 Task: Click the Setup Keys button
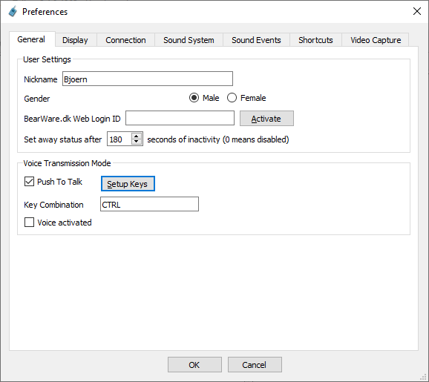pyautogui.click(x=128, y=184)
